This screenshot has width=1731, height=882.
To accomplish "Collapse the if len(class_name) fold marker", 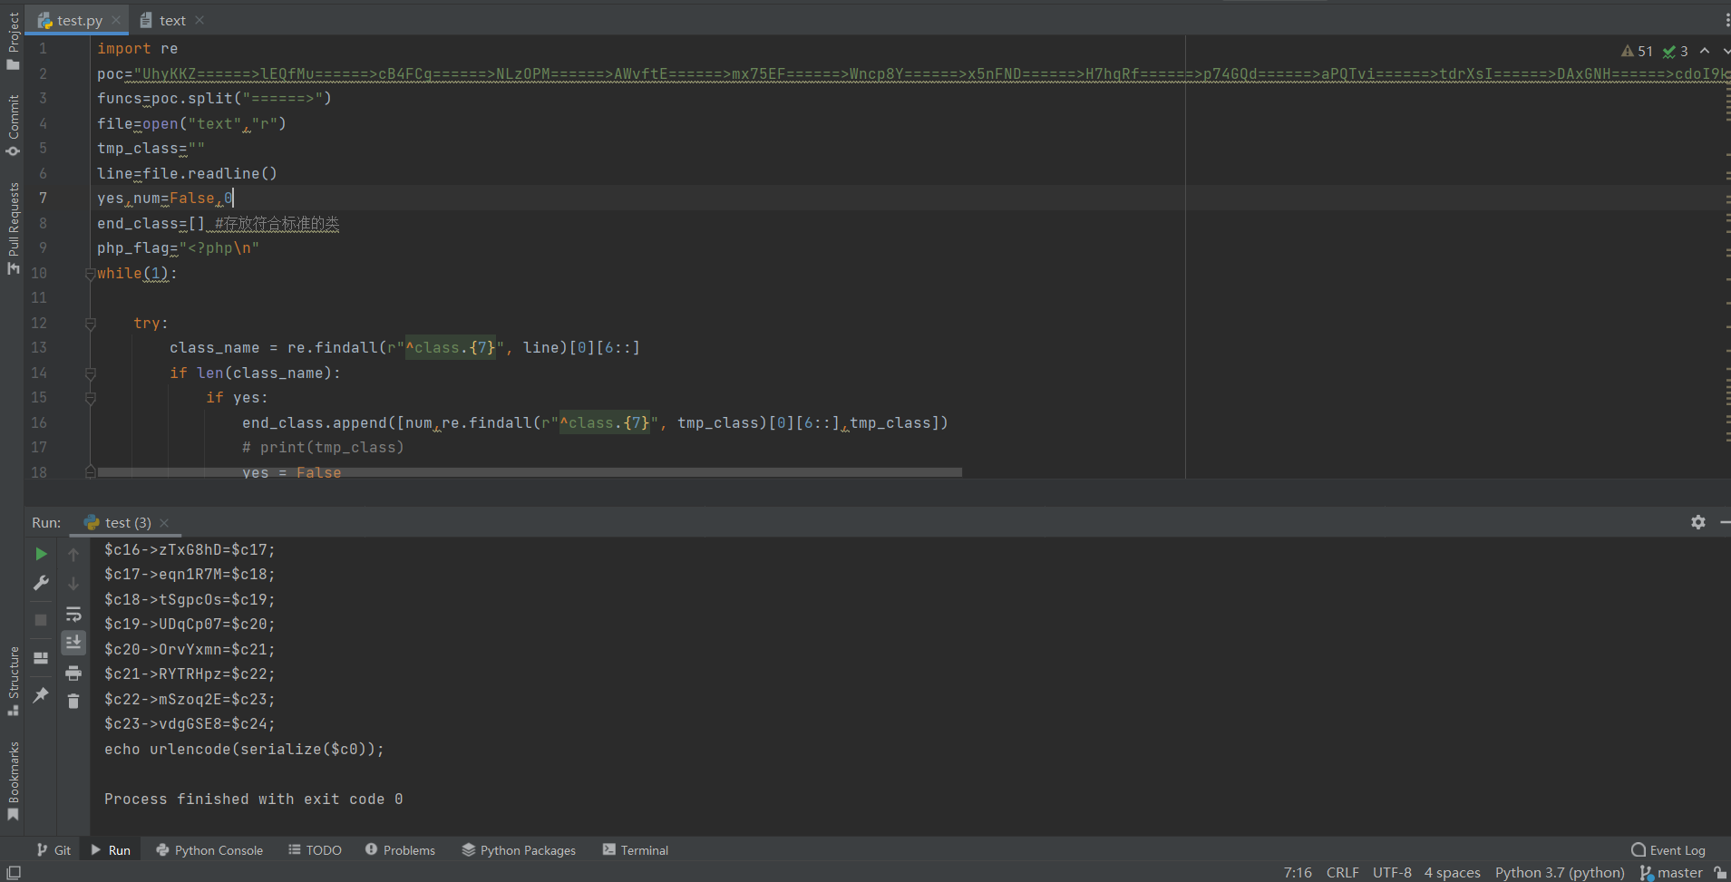I will click(90, 373).
